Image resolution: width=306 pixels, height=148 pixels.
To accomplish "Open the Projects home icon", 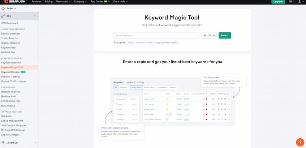I will (3, 8).
